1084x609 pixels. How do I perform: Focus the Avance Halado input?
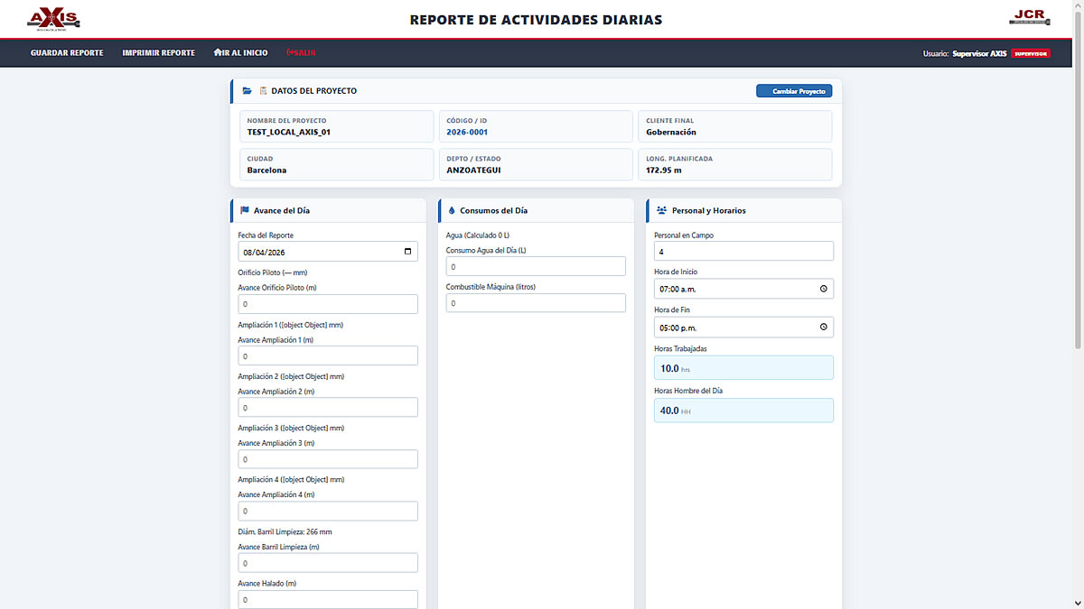coord(328,599)
